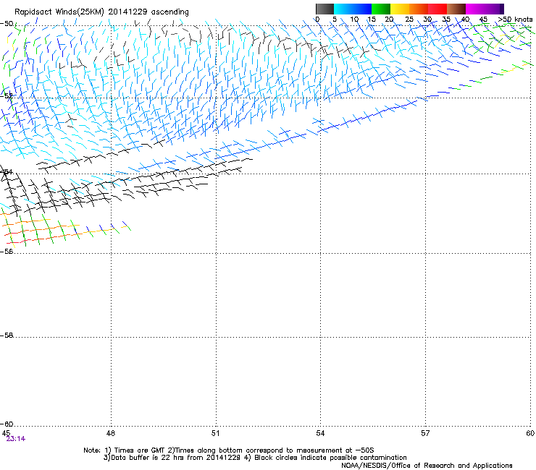The width and height of the screenshot is (536, 470).
Task: Click the latitude axis label '-56'
Action: [7, 251]
